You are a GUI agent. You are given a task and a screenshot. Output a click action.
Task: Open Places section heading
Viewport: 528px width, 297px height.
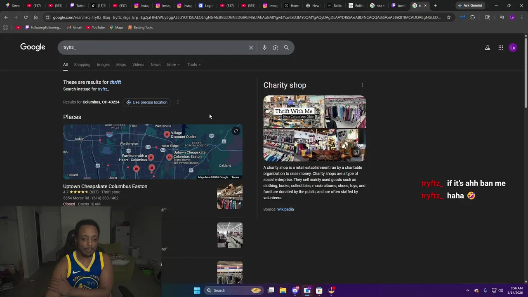(x=72, y=117)
